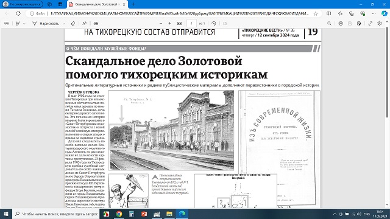Open the profile 'Не синхронизируется' button
Screen dimensions: 390x219
[22, 4]
